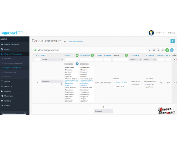
Task: Click Товаров: 1 link
Action: click(x=116, y=78)
